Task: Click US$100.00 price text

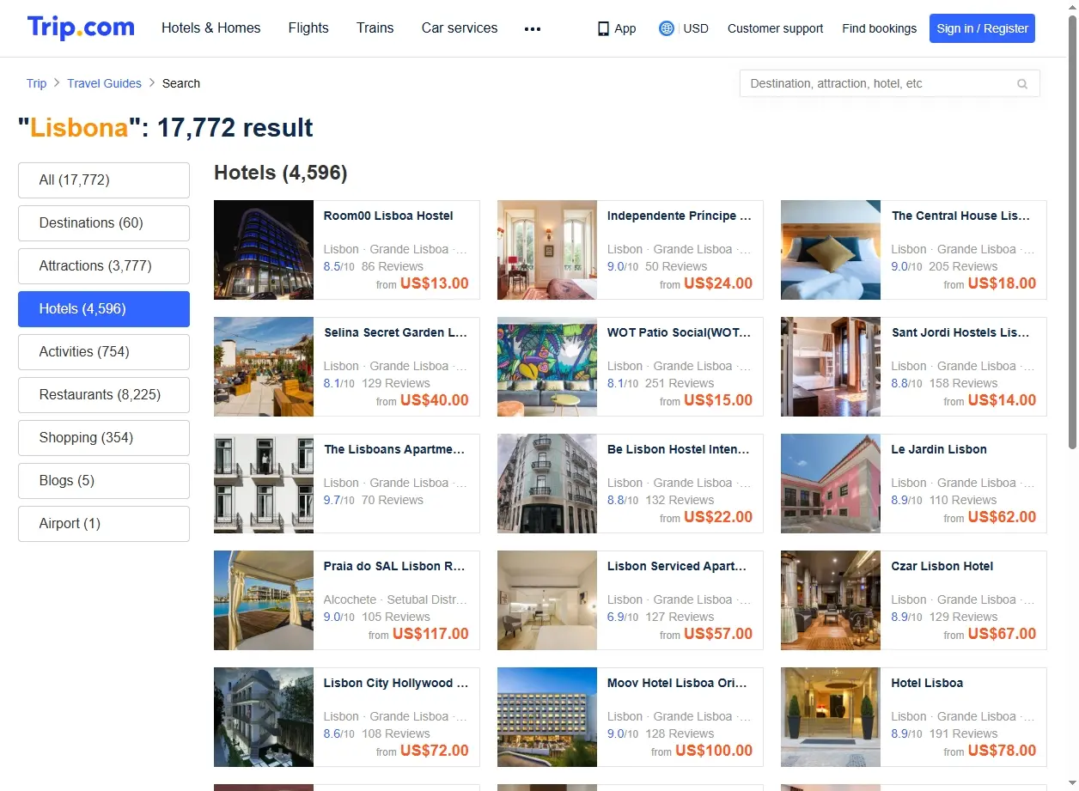Action: pyautogui.click(x=714, y=751)
